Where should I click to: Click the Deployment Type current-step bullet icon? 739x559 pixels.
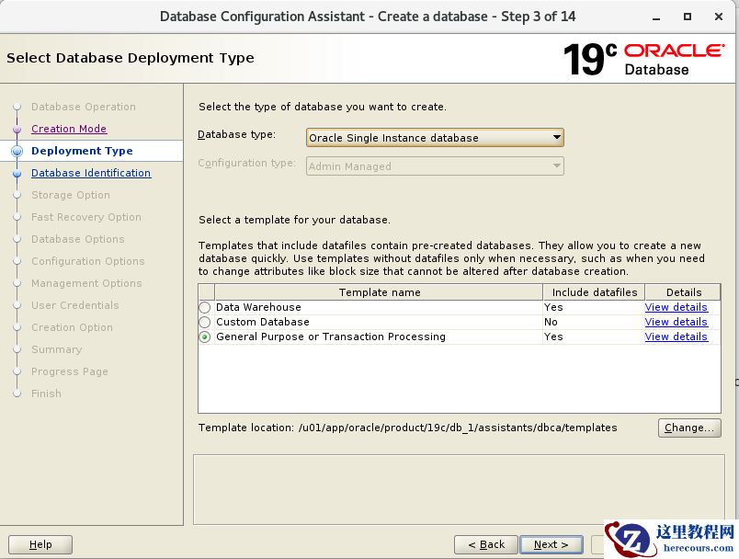[17, 151]
